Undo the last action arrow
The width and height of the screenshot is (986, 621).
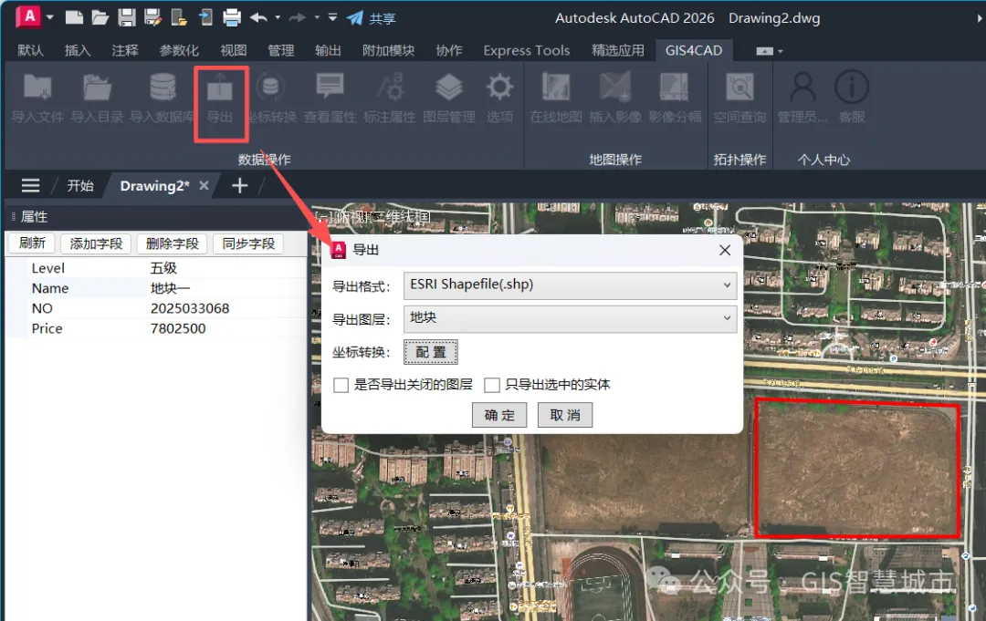coord(258,17)
